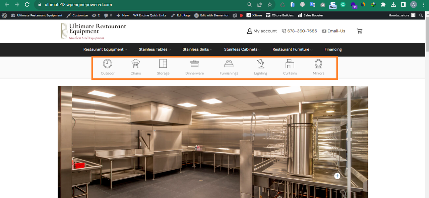Click the zoom magnifier in address bar
Screen dimensions: 429x198
coord(249,5)
